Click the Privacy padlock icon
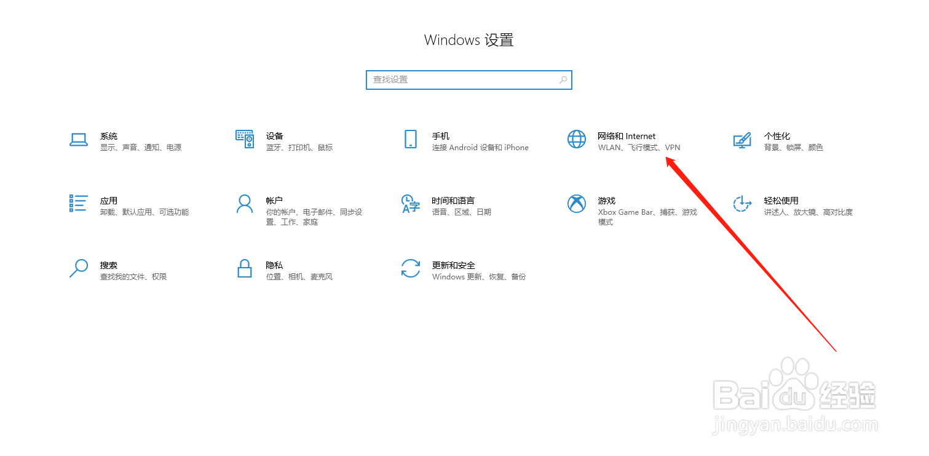The image size is (929, 456). pyautogui.click(x=245, y=268)
